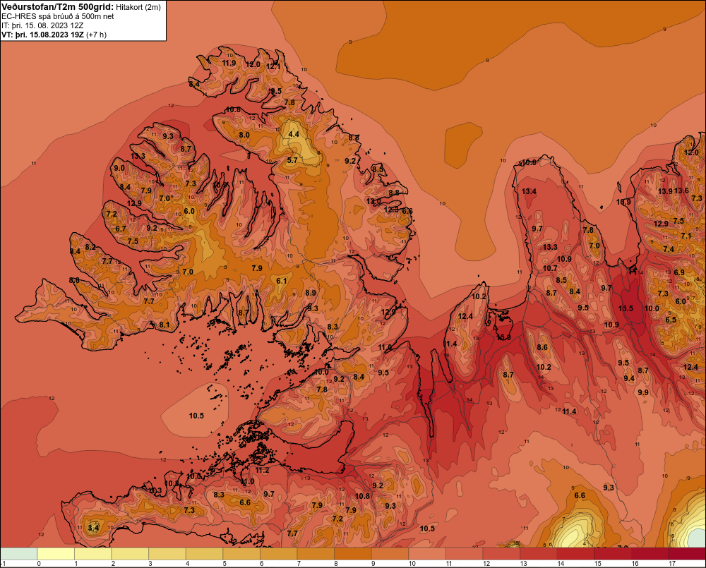Click the '11.9' temperature value
Viewport: 706px width, 568px height.
pos(229,63)
